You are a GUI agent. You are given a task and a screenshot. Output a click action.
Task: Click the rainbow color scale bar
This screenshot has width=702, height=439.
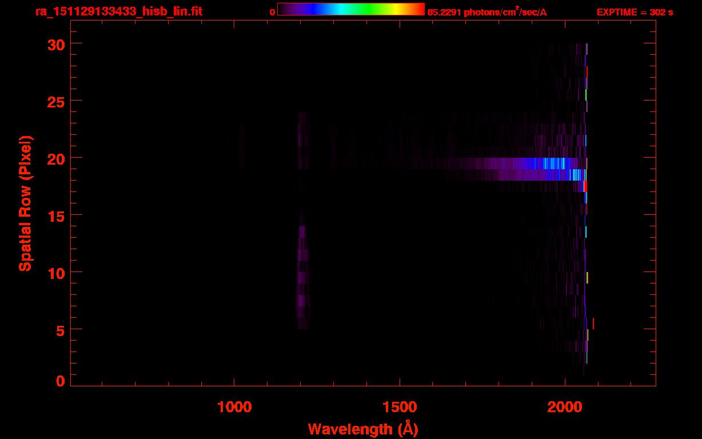tap(350, 9)
